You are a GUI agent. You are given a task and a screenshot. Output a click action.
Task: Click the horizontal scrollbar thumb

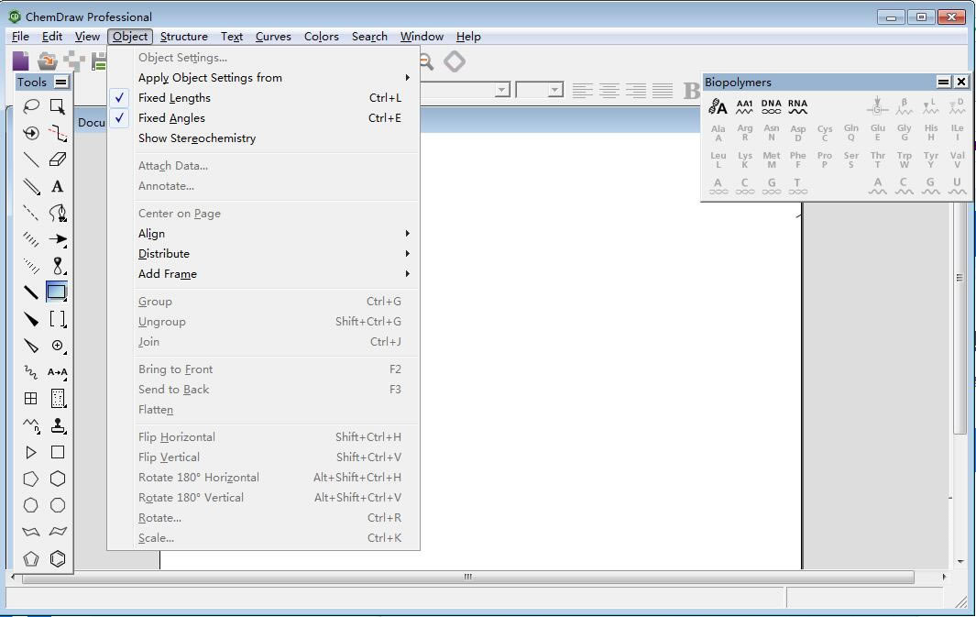click(467, 578)
